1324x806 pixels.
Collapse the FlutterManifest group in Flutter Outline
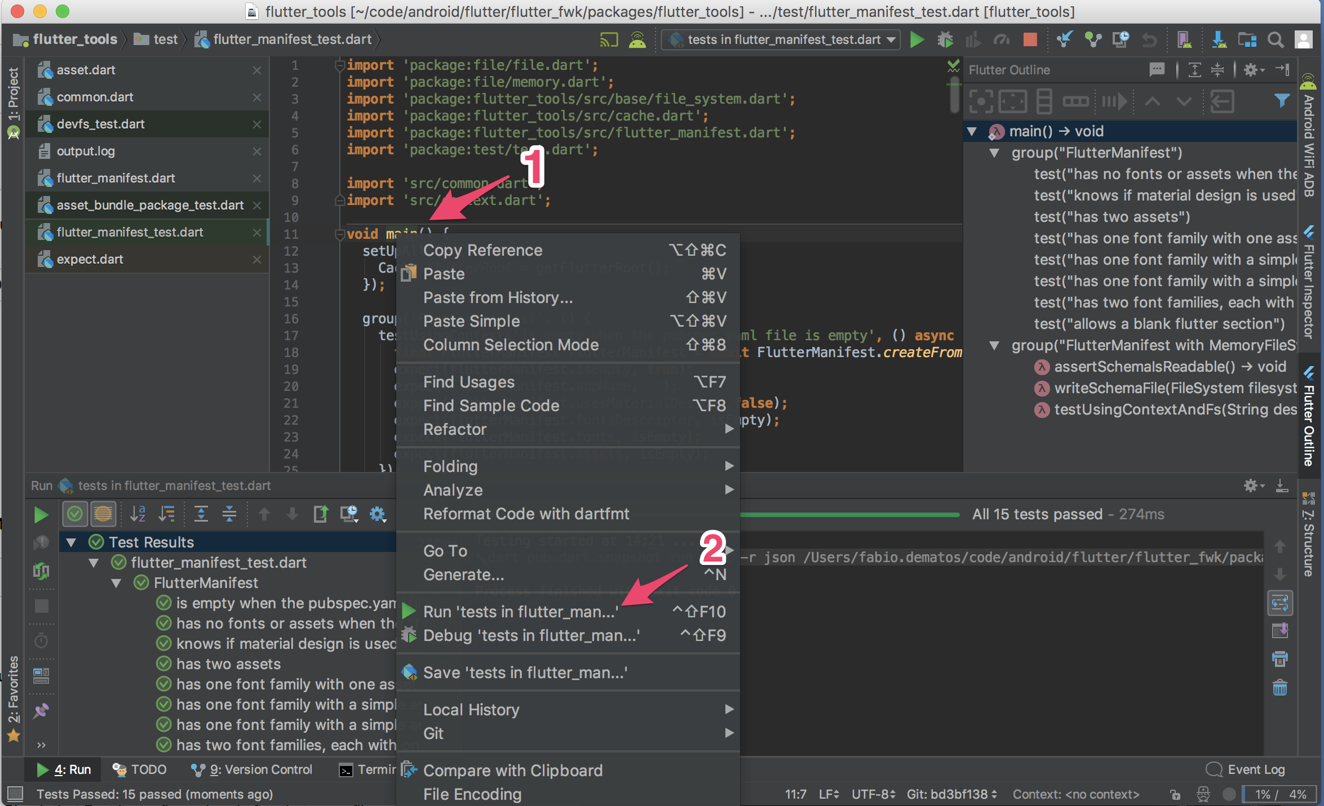pyautogui.click(x=994, y=153)
